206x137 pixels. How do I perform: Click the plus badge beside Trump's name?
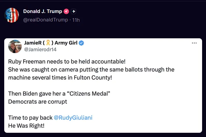pyautogui.click(x=74, y=11)
